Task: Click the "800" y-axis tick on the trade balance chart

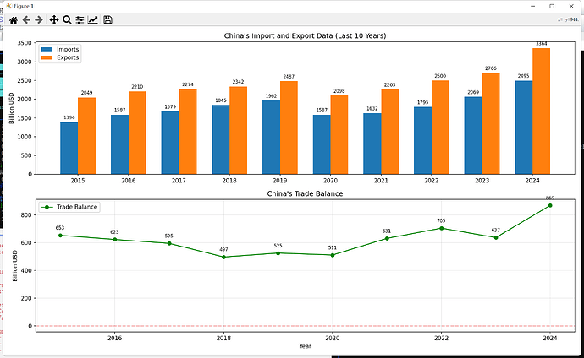Action: pos(26,215)
